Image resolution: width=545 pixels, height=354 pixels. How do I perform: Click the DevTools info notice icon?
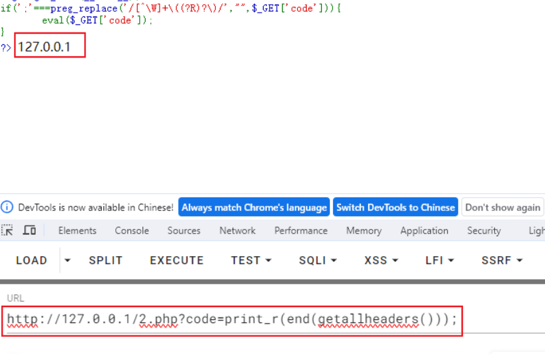click(x=7, y=207)
